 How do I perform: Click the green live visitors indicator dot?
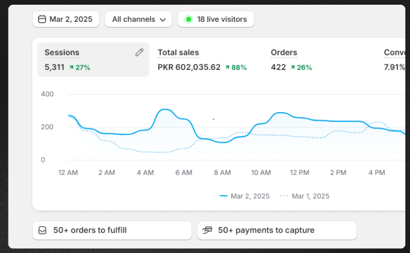(x=188, y=19)
